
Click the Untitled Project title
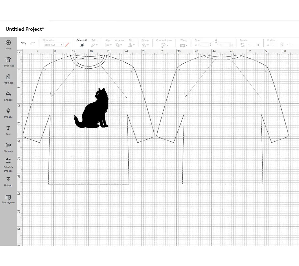(25, 29)
